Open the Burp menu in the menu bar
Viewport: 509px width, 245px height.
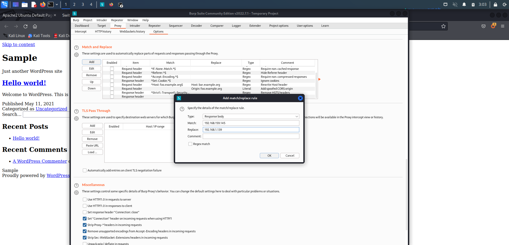[x=76, y=20]
